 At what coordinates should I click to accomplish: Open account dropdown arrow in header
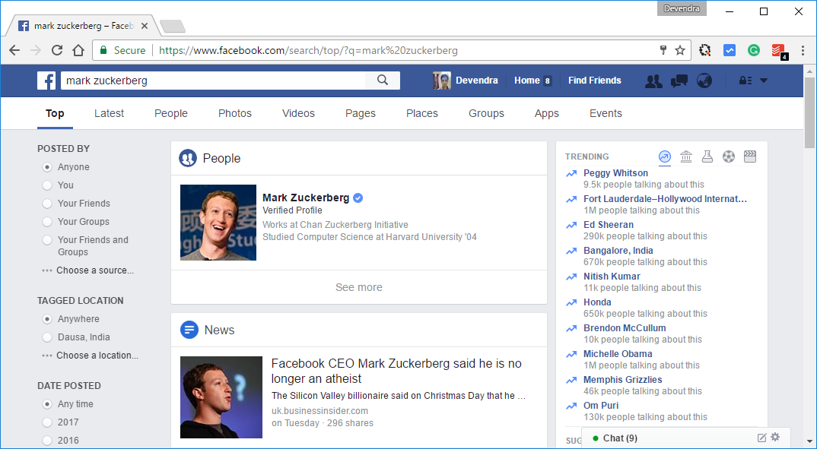click(x=763, y=81)
